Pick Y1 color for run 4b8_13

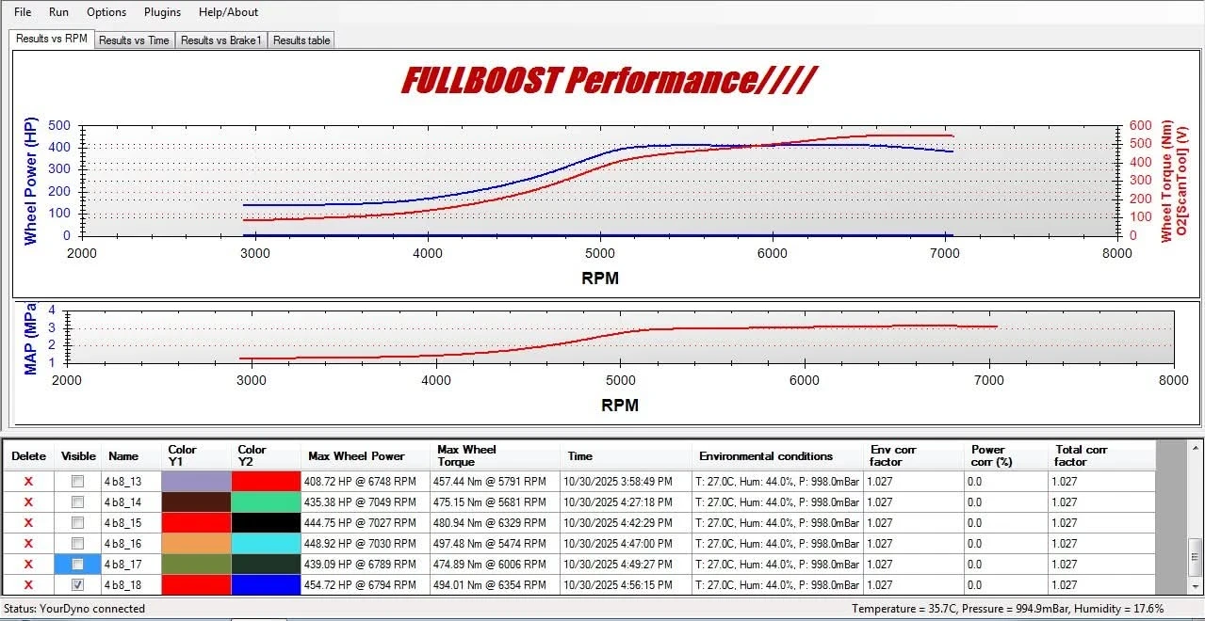(x=196, y=481)
